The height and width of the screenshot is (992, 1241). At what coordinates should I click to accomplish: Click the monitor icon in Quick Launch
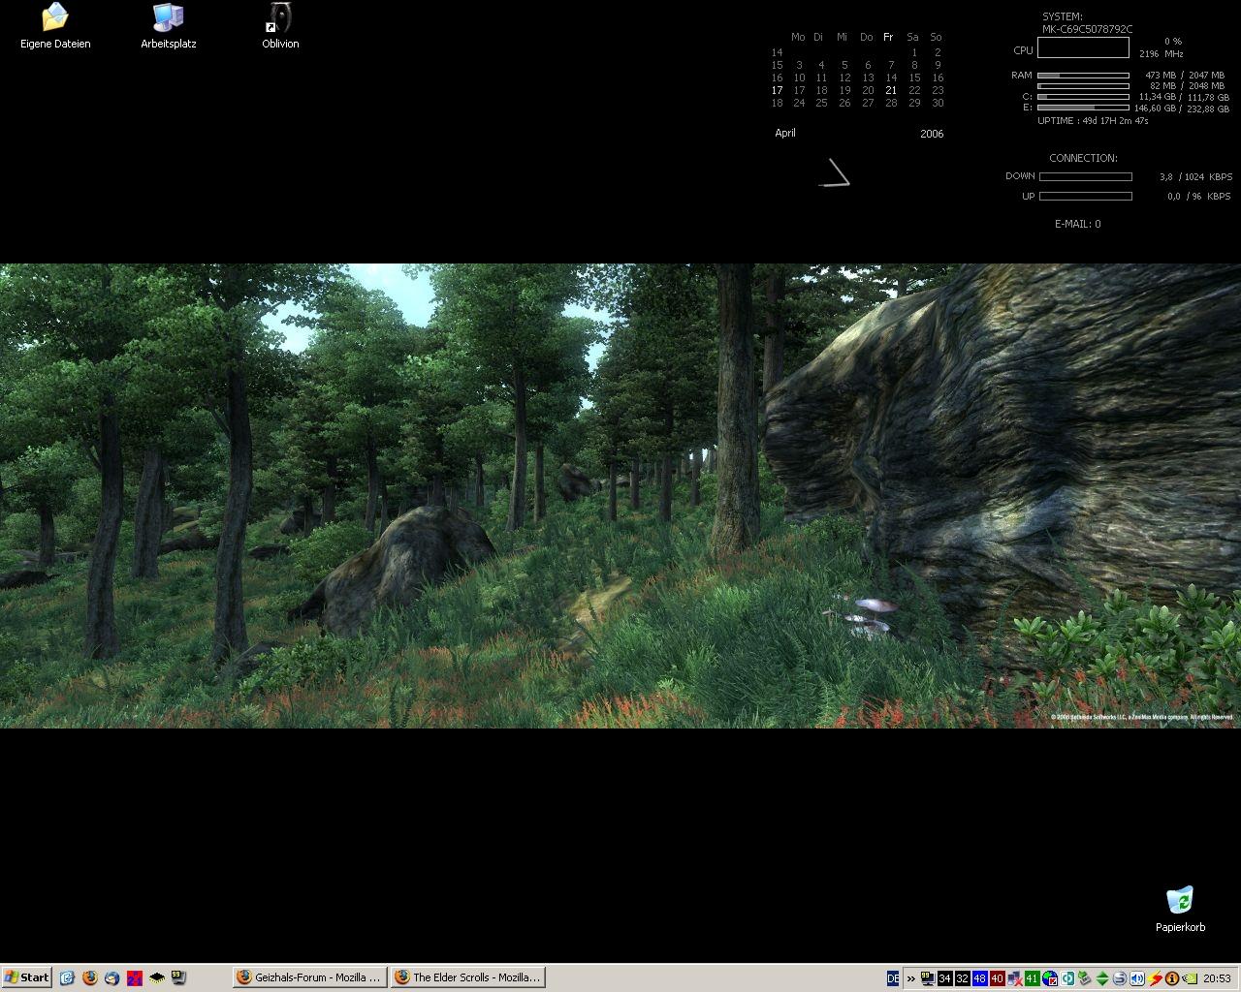pyautogui.click(x=178, y=978)
